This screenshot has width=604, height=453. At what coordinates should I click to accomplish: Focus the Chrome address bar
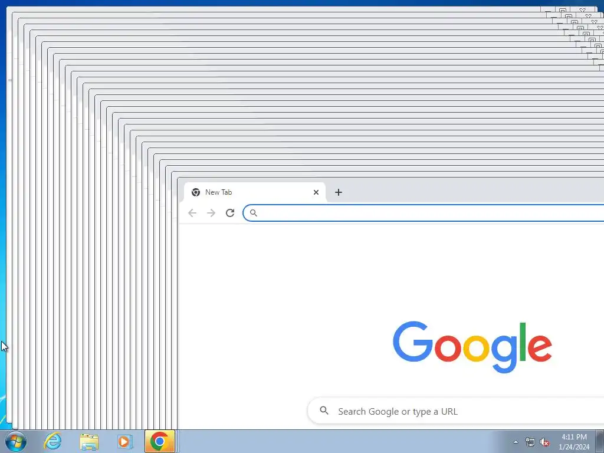pos(424,213)
